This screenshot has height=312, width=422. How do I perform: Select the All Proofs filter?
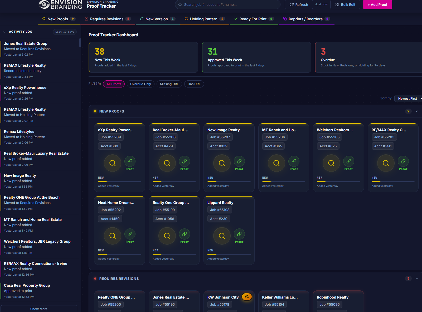pos(114,84)
